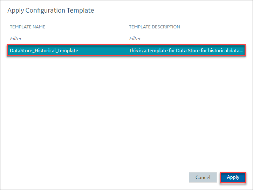Sort by the TEMPLATE NAME column header
Image resolution: width=253 pixels, height=190 pixels.
pyautogui.click(x=27, y=27)
